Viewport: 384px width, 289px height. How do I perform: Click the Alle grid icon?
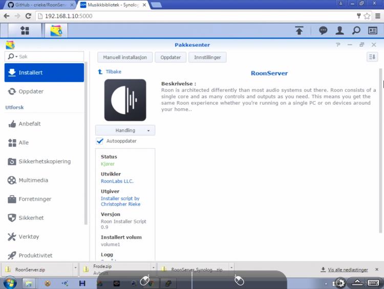click(x=12, y=143)
